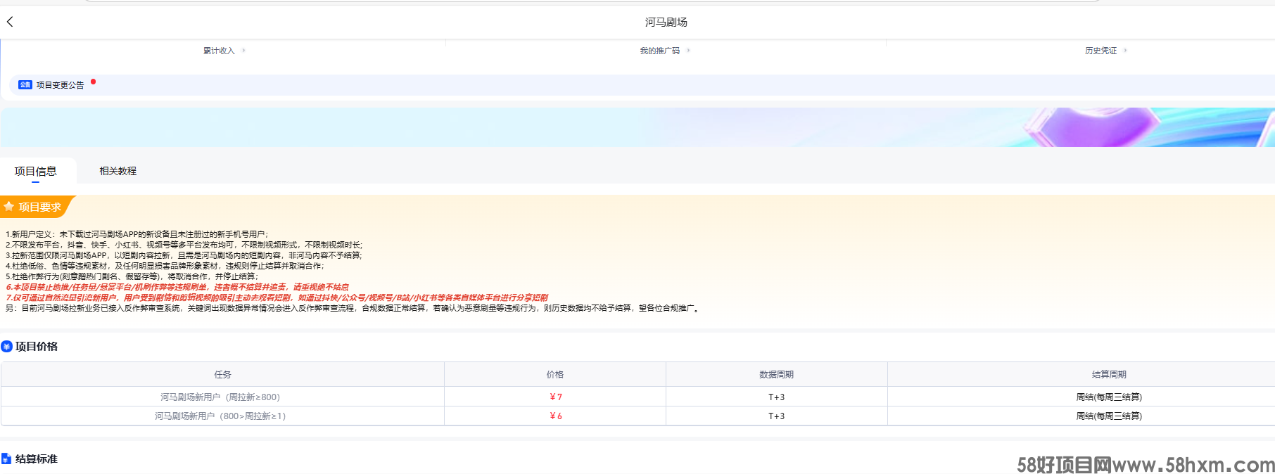1275x474 pixels.
Task: Click 周结(每周三结算) in the ¥7 row
Action: pos(1109,397)
